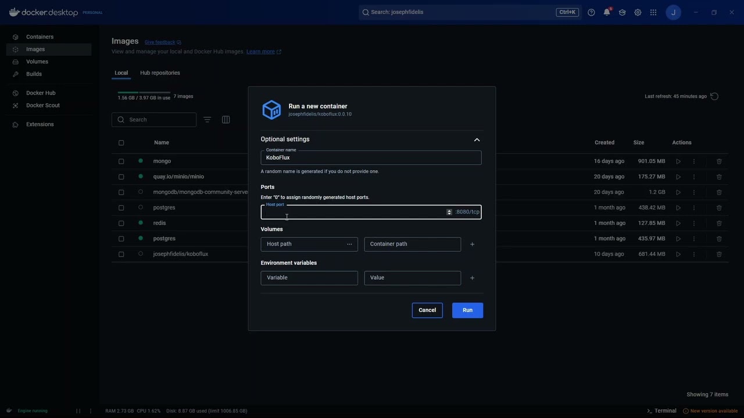
Task: Click the New version available notice
Action: [710, 411]
